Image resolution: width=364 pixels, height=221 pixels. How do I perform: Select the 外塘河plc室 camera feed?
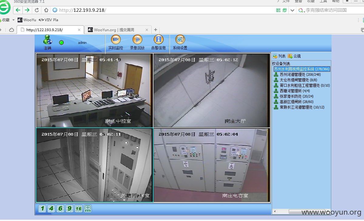coord(94,165)
